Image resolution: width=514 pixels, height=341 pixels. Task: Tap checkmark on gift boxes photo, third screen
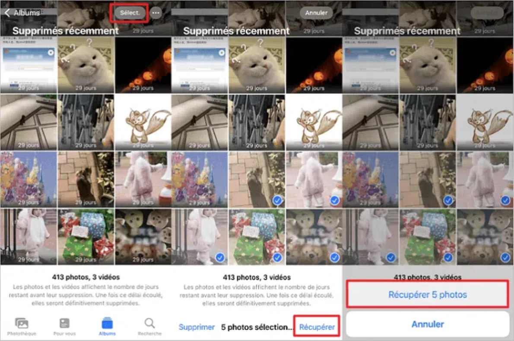[448, 257]
